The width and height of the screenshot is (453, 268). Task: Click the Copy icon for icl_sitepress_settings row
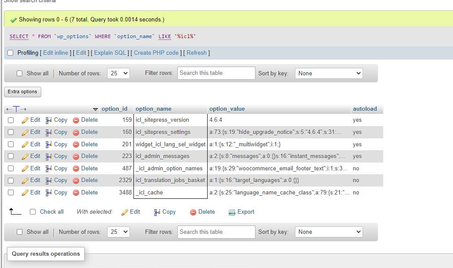49,132
